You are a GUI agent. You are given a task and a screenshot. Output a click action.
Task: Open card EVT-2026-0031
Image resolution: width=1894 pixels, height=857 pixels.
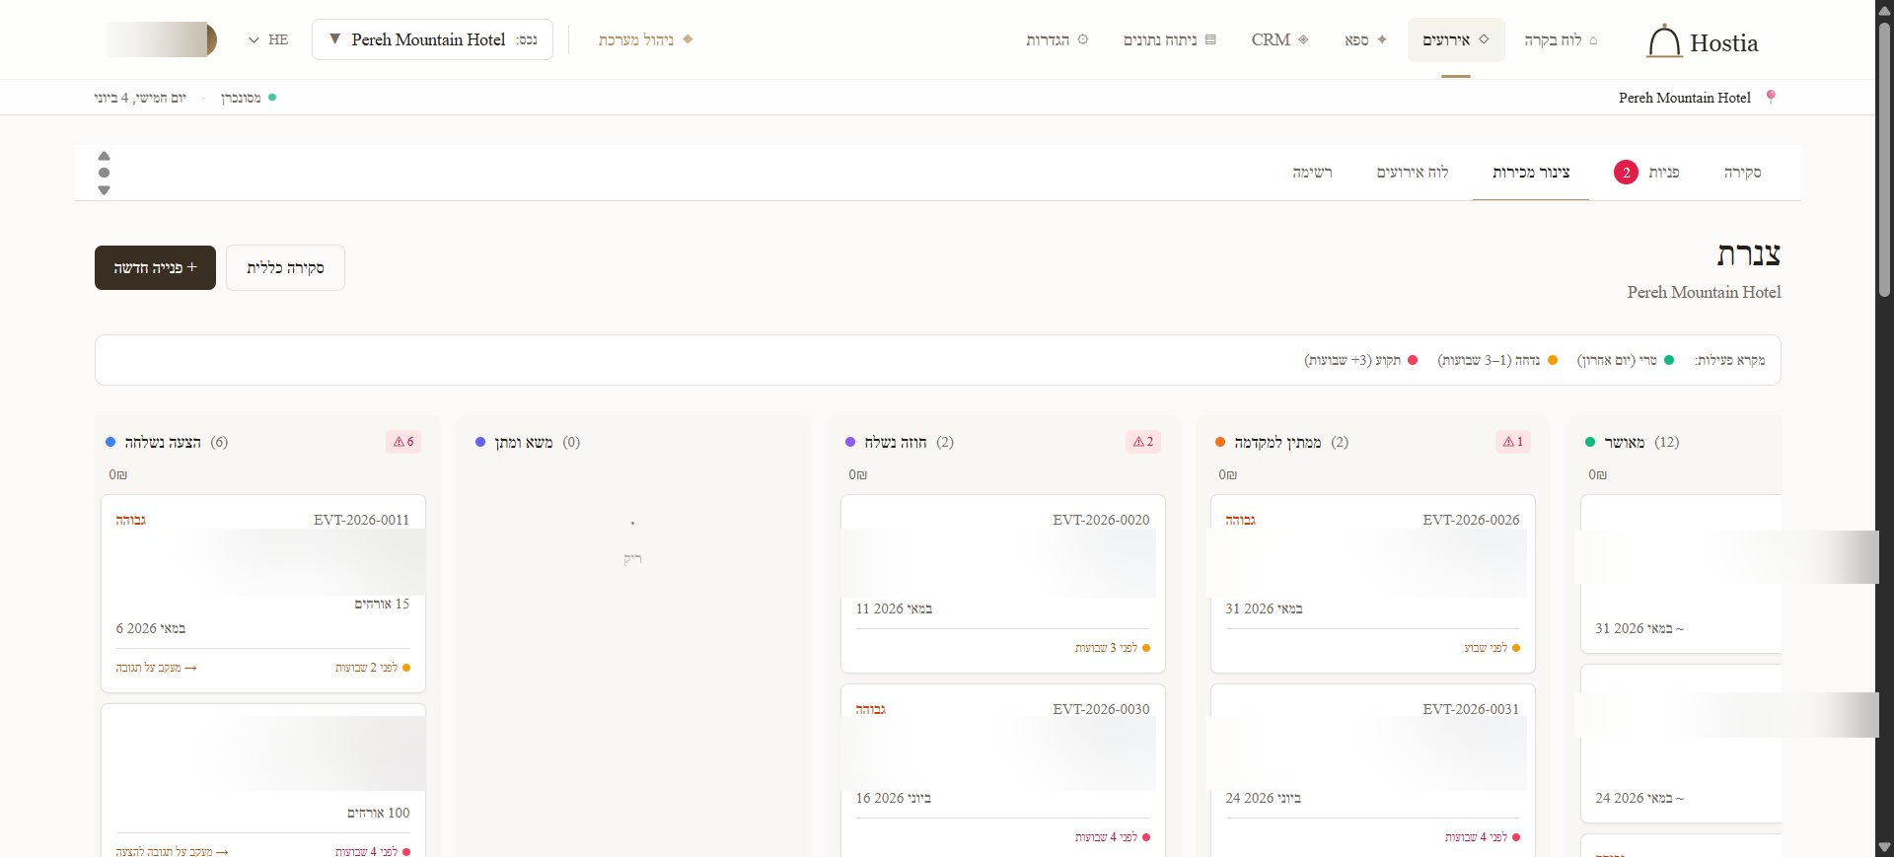(1373, 771)
